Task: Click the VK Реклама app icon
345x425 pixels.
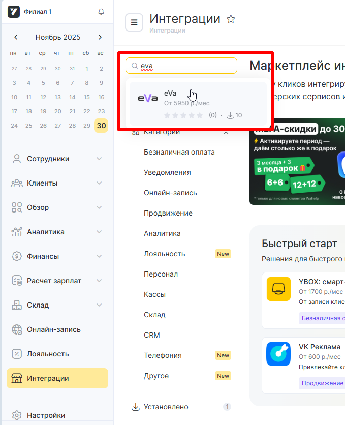Action: [x=278, y=354]
